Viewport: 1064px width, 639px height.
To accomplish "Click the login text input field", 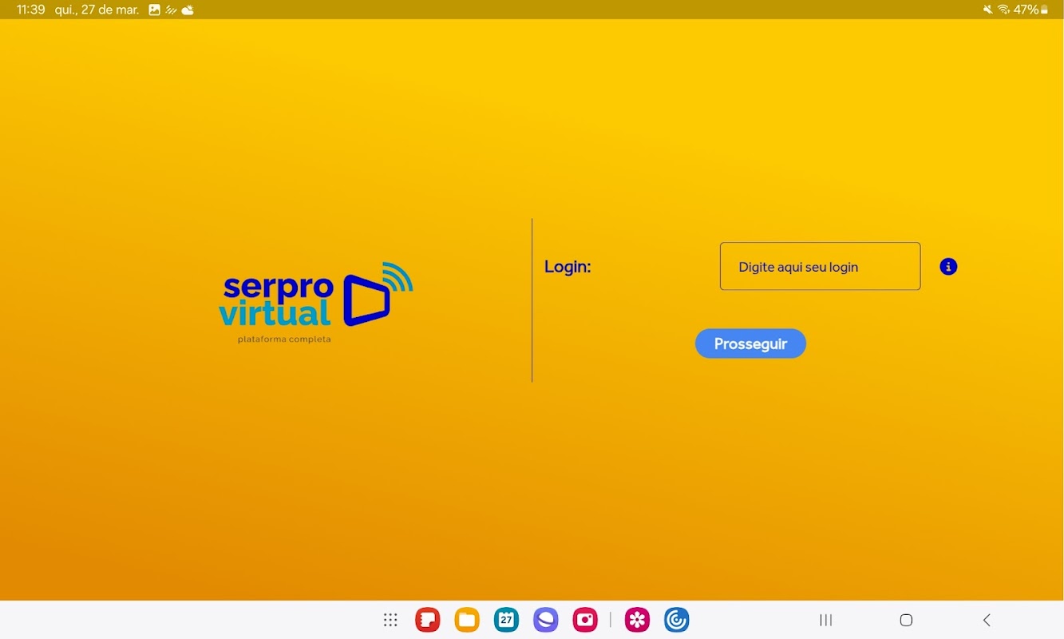I will pos(820,266).
